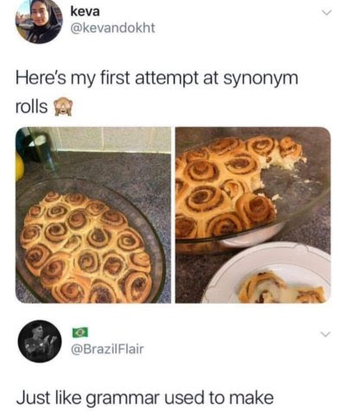Expand keva's tweet options chevron

[326, 13]
